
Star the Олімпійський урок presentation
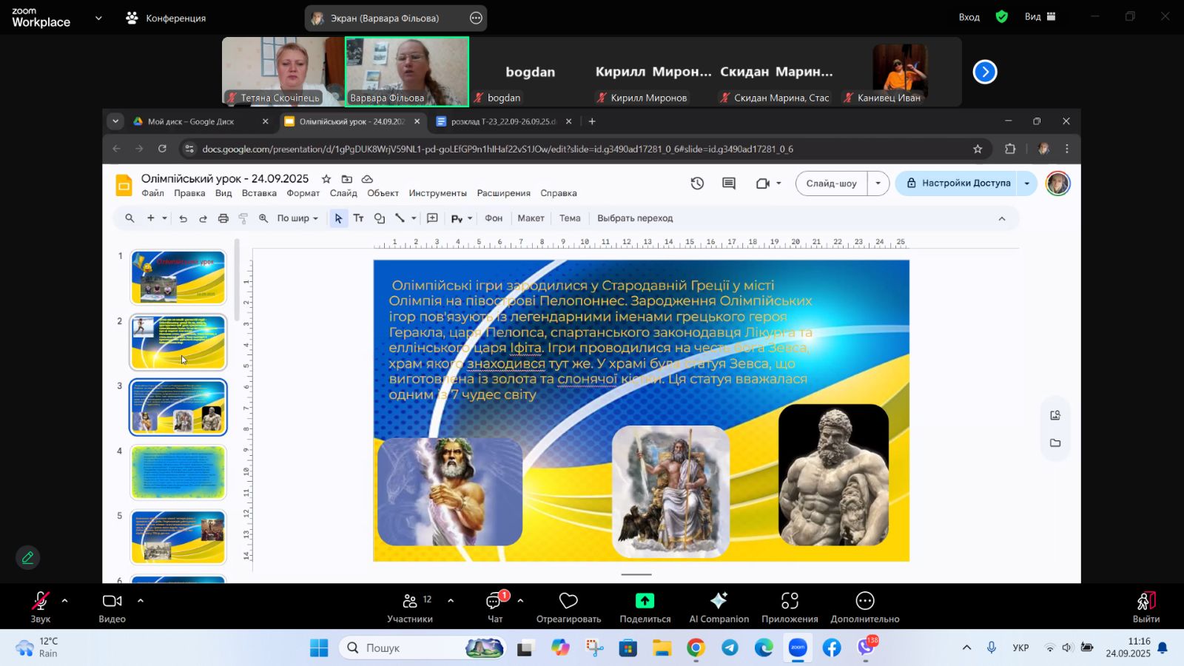[326, 179]
